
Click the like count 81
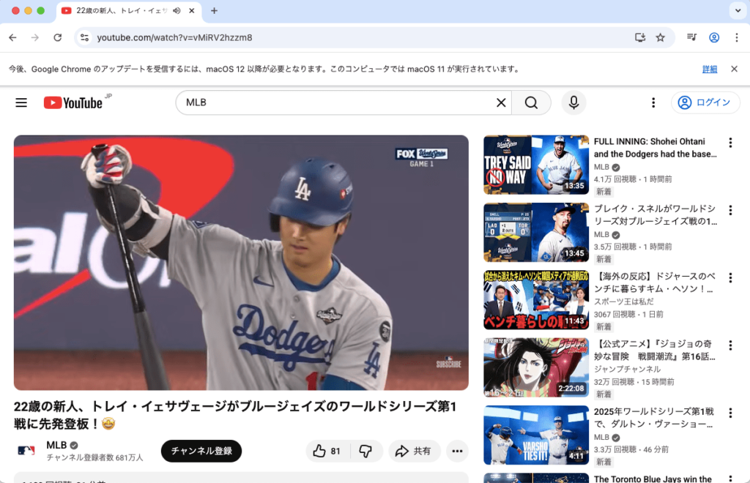point(335,451)
